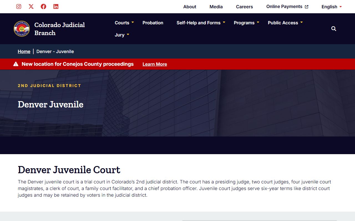This screenshot has width=355, height=221.
Task: Open the Self-Help and Forms menu
Action: point(199,23)
